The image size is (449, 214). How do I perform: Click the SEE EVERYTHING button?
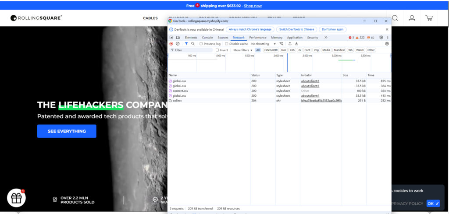67,131
